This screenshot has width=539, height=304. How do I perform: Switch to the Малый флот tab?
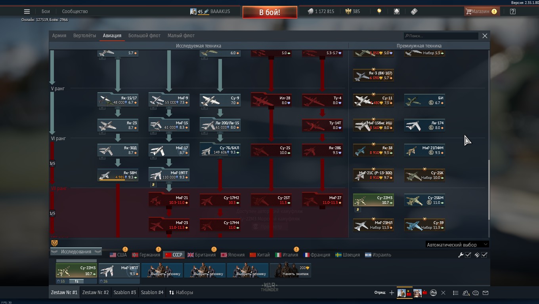click(x=181, y=36)
